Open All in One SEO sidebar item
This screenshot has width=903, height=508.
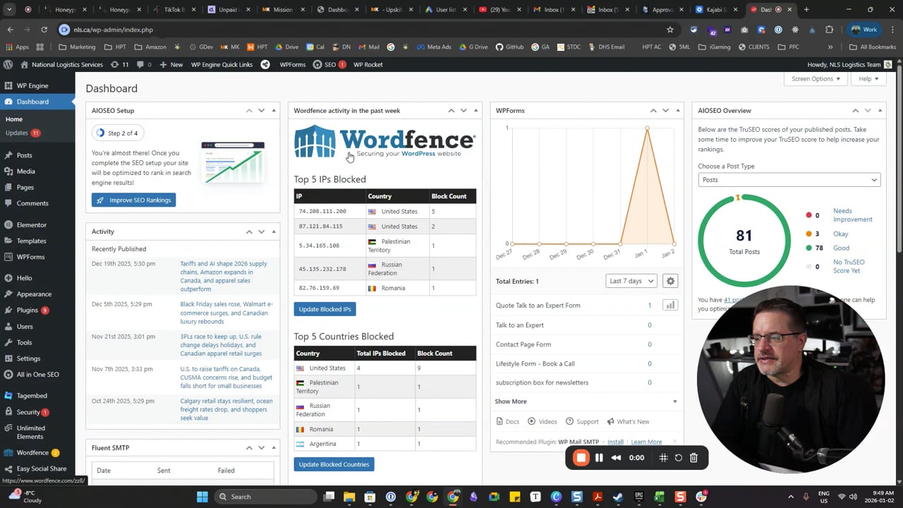coord(37,375)
